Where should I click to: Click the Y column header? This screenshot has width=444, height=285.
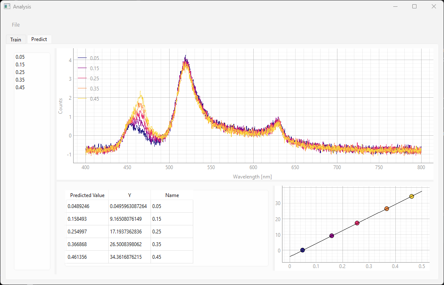click(x=129, y=195)
